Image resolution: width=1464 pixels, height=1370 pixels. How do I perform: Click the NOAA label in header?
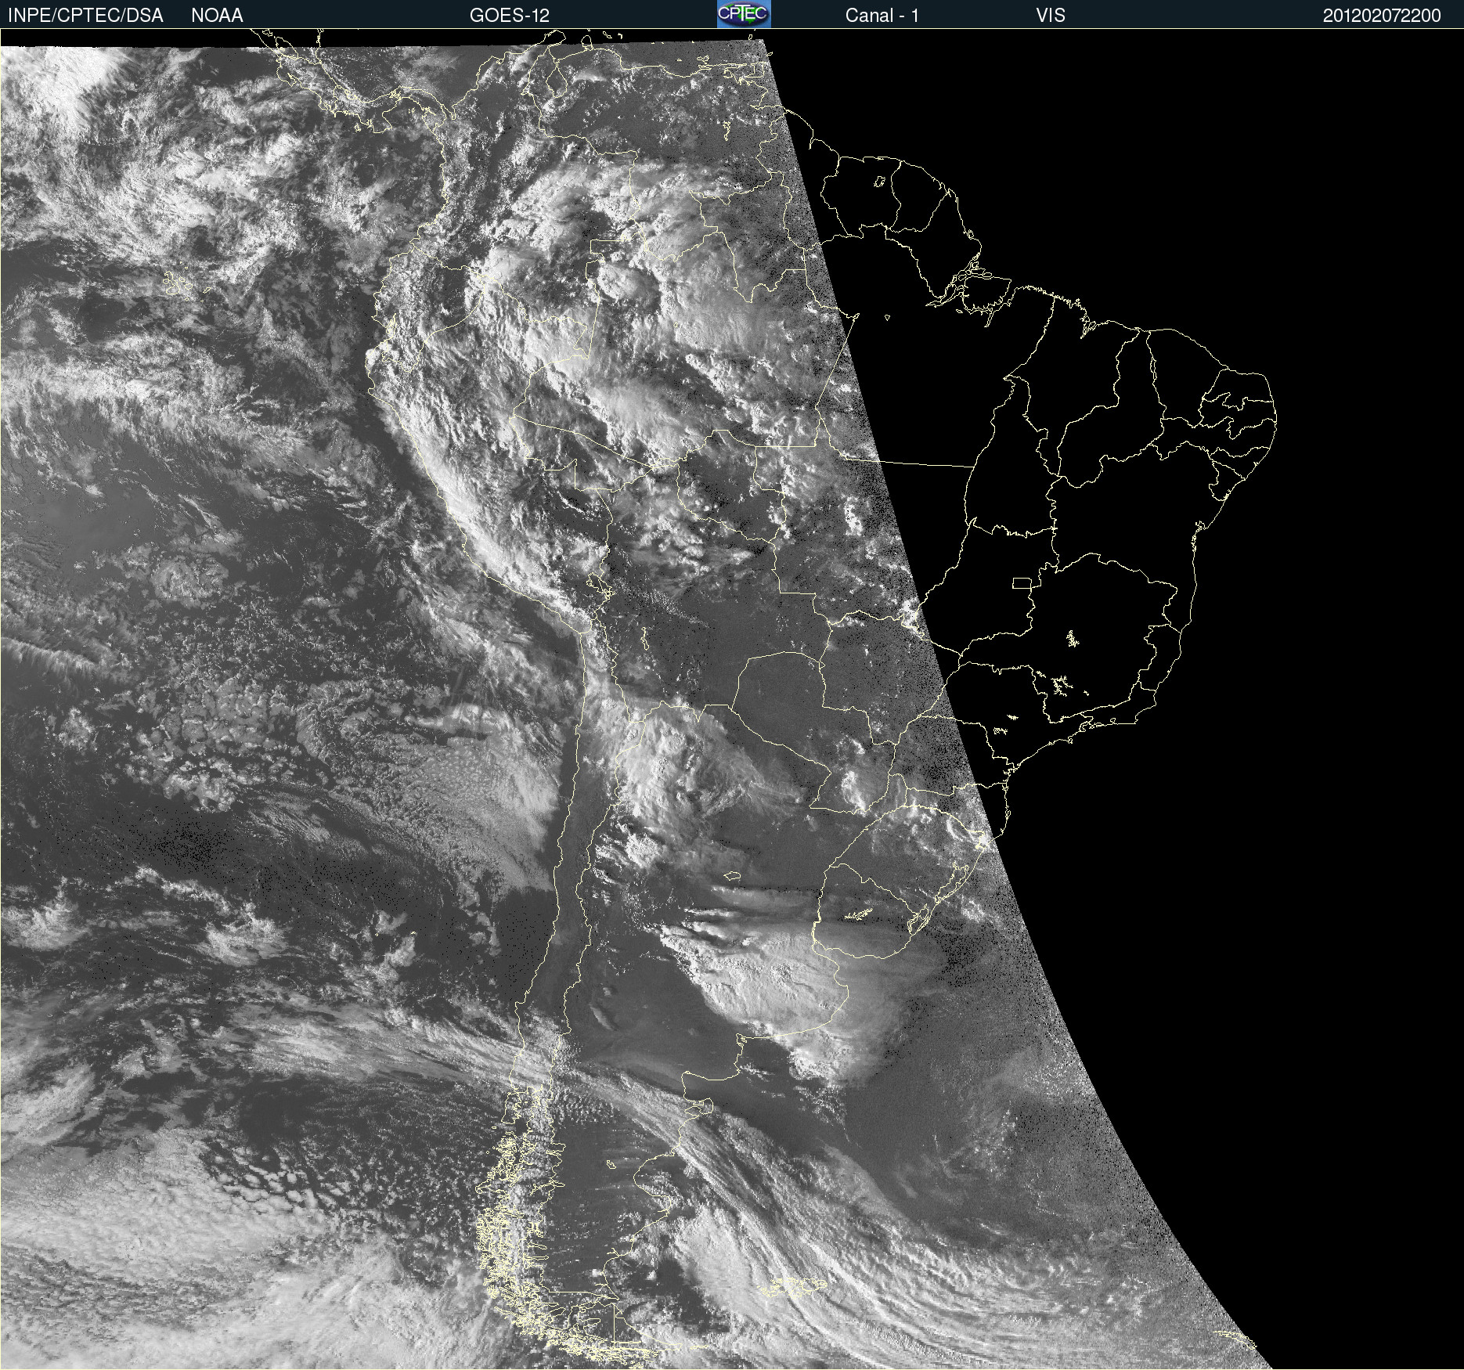click(217, 16)
